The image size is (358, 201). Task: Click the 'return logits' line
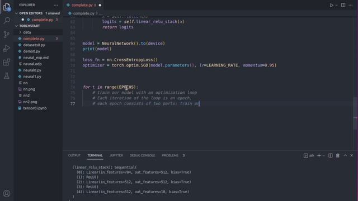pyautogui.click(x=117, y=27)
